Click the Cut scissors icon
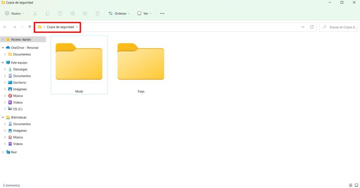The image size is (360, 188). [35, 13]
